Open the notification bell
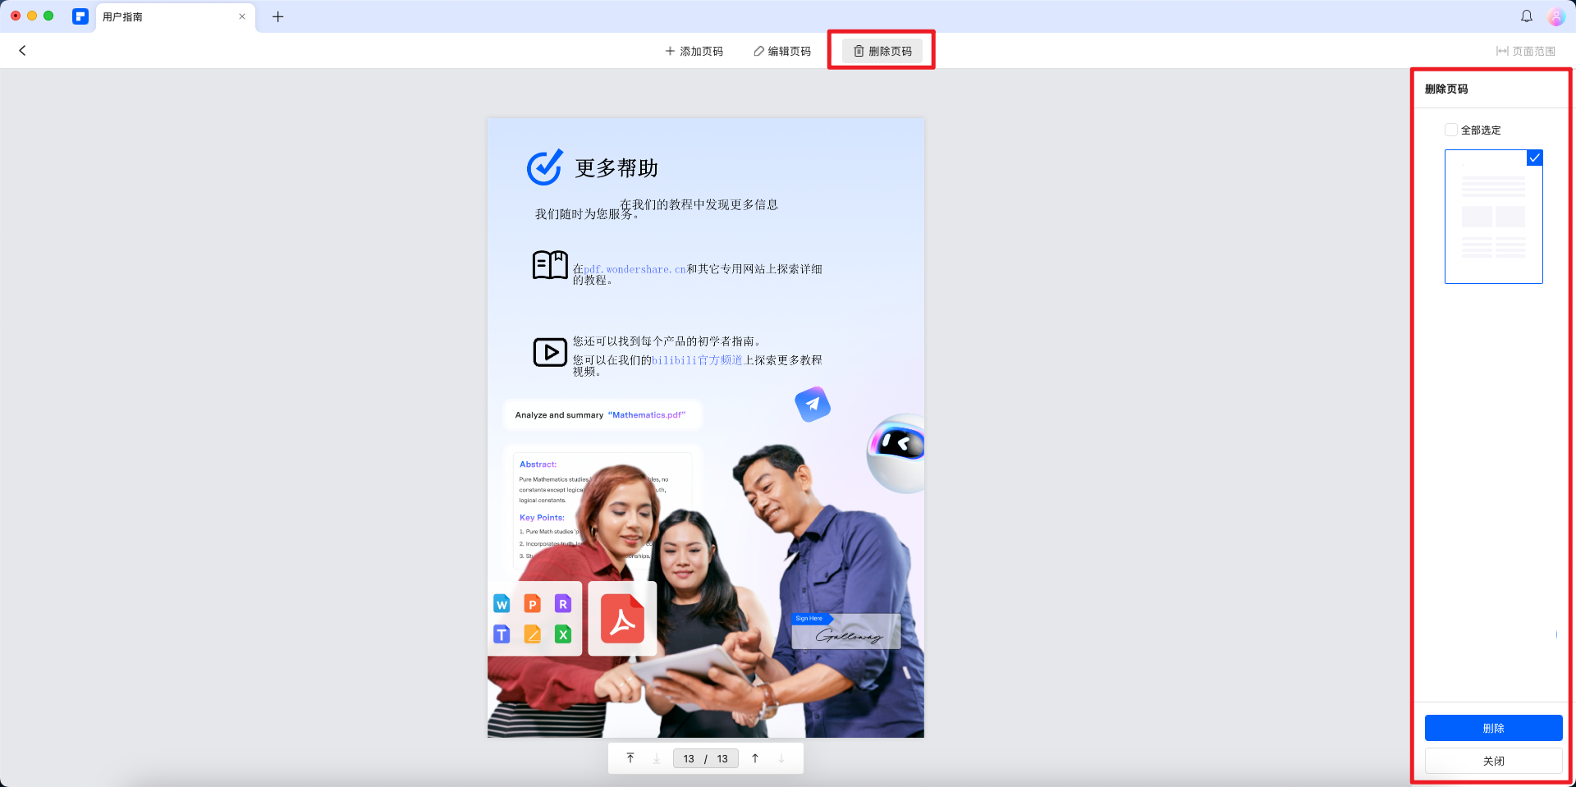This screenshot has width=1576, height=787. click(1526, 16)
